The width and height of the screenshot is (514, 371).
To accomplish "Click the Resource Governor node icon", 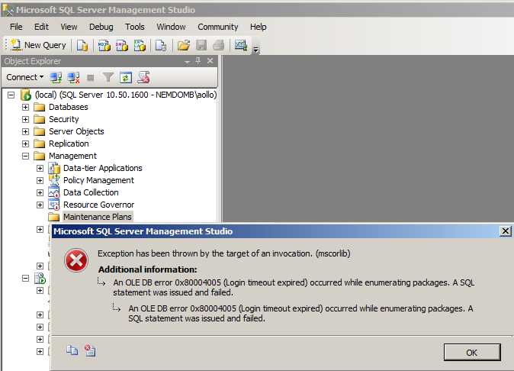I will point(53,205).
